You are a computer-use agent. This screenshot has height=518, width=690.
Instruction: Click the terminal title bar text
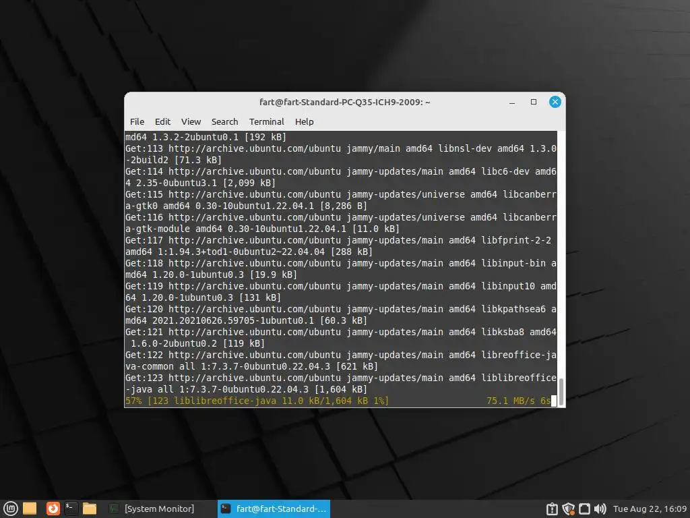coord(344,103)
